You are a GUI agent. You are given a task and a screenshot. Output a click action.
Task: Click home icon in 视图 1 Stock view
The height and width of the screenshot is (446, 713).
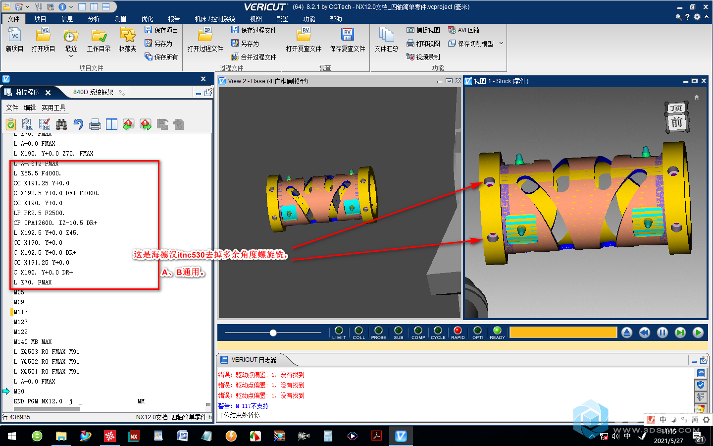(x=697, y=97)
